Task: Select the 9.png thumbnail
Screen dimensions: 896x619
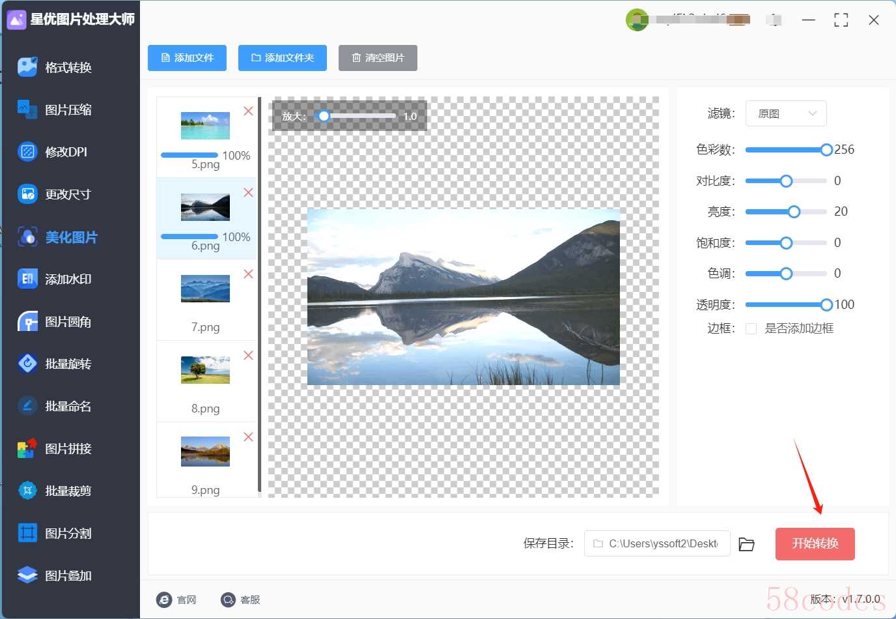Action: (x=205, y=452)
